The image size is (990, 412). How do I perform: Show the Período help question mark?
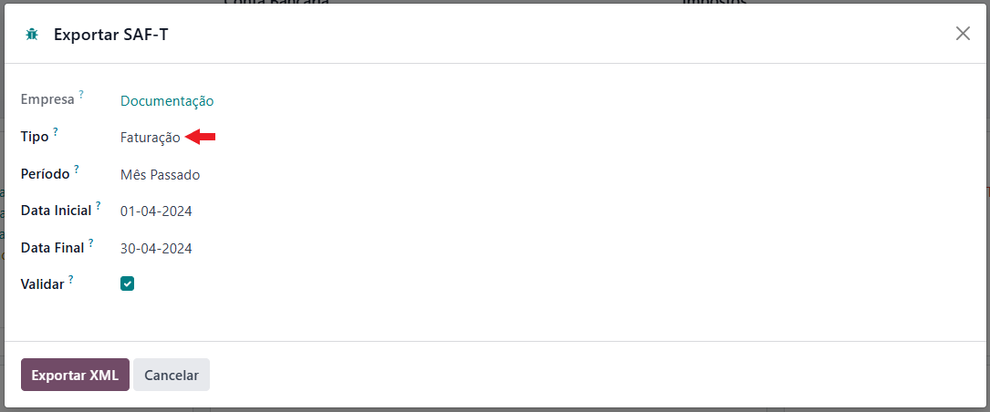pos(76,169)
